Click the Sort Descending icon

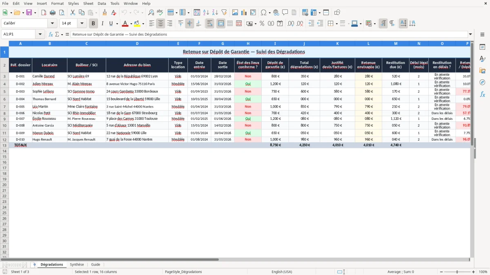pyautogui.click(x=215, y=13)
